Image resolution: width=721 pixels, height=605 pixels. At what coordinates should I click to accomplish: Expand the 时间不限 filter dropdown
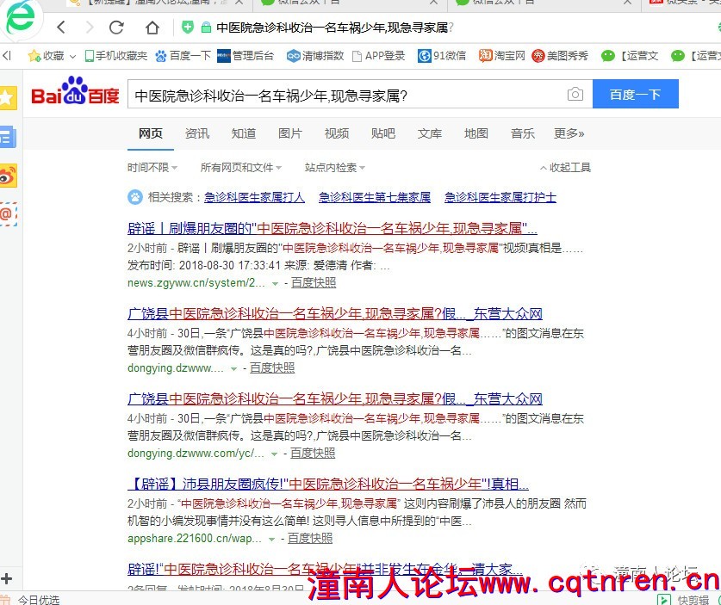click(x=152, y=168)
